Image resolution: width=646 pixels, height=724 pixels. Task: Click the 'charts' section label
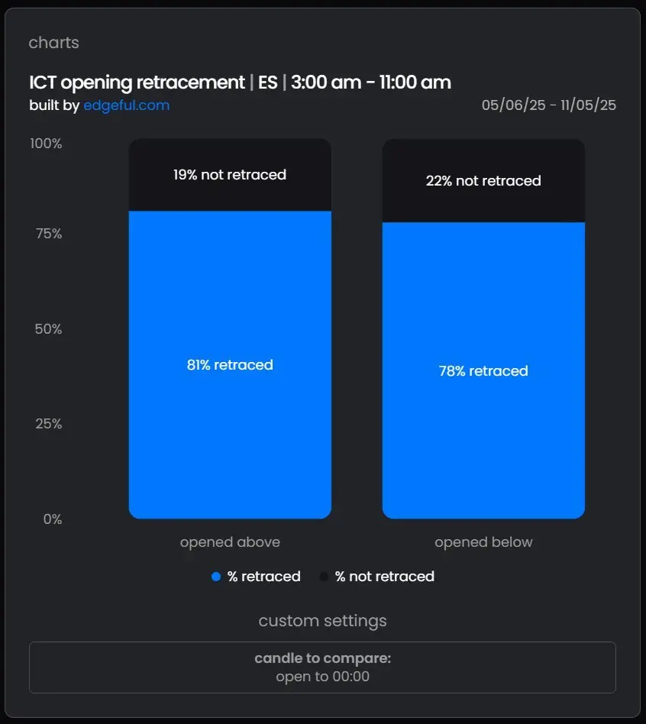[x=53, y=43]
